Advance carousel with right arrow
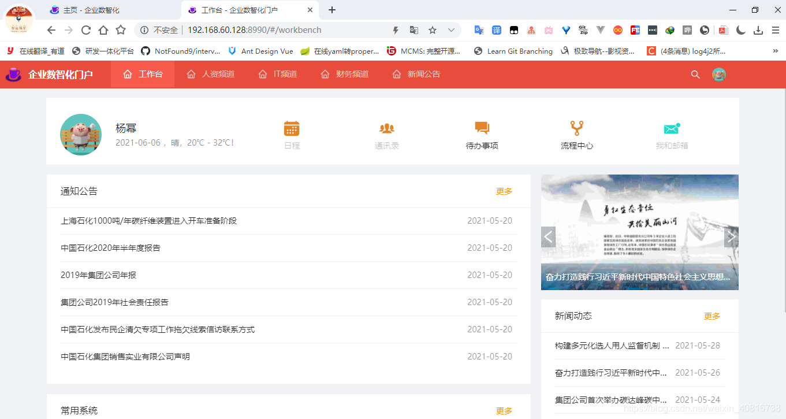Image resolution: width=786 pixels, height=419 pixels. point(731,236)
